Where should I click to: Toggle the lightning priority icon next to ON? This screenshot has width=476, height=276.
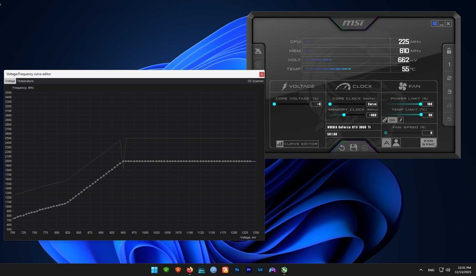[x=401, y=120]
